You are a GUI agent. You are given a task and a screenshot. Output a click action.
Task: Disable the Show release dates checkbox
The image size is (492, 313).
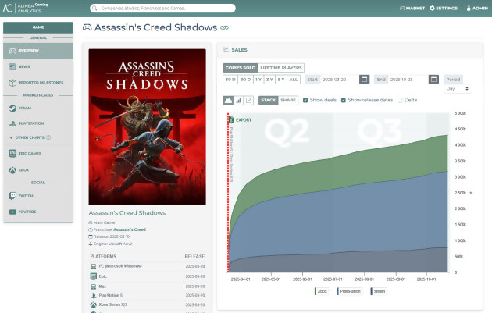pyautogui.click(x=344, y=100)
